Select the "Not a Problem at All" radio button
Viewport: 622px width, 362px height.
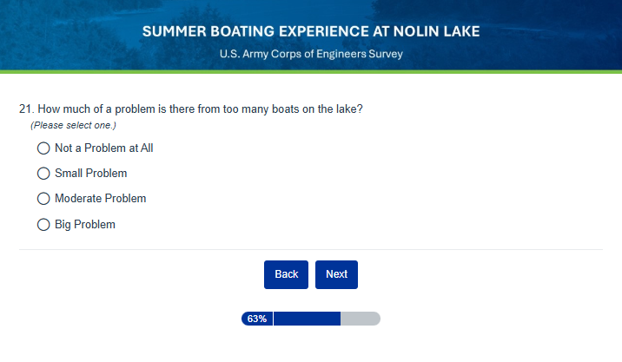[43, 148]
